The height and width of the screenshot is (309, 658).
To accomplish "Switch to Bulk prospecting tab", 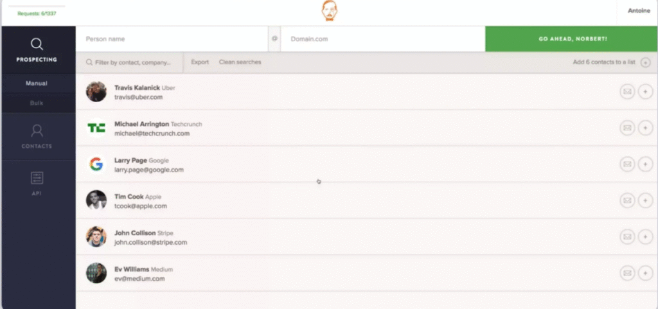I will point(37,103).
